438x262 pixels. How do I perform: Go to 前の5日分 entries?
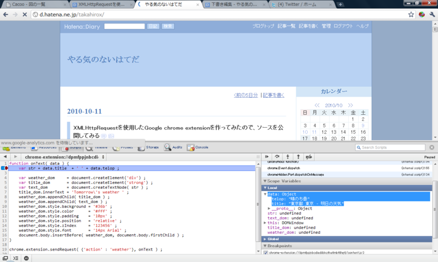click(246, 95)
